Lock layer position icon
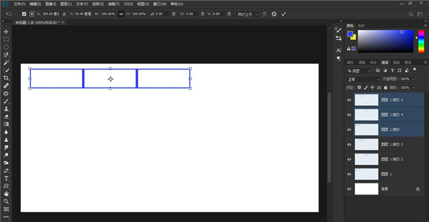 (373, 87)
